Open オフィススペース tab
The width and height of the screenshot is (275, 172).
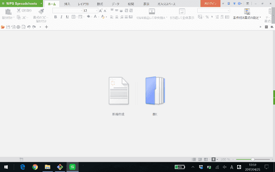(166, 4)
